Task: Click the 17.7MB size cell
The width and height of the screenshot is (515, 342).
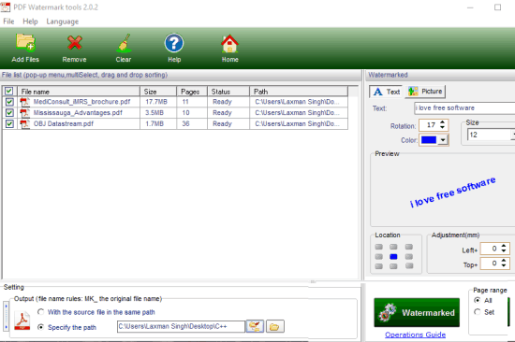Action: [x=156, y=102]
